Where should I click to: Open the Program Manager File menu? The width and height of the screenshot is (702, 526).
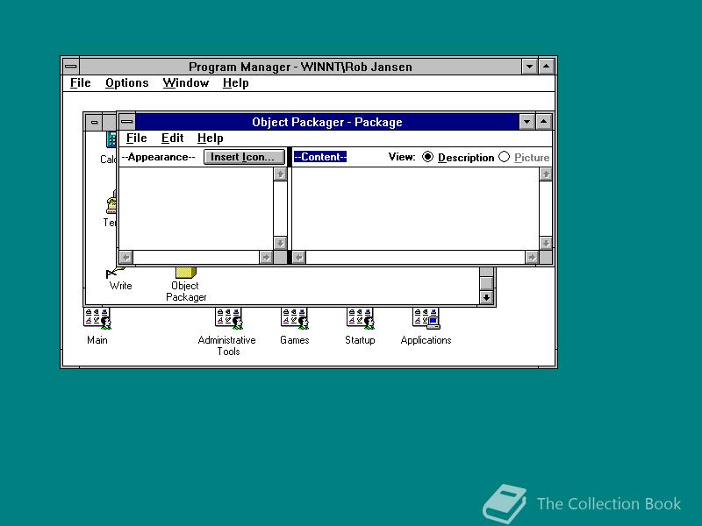click(81, 83)
